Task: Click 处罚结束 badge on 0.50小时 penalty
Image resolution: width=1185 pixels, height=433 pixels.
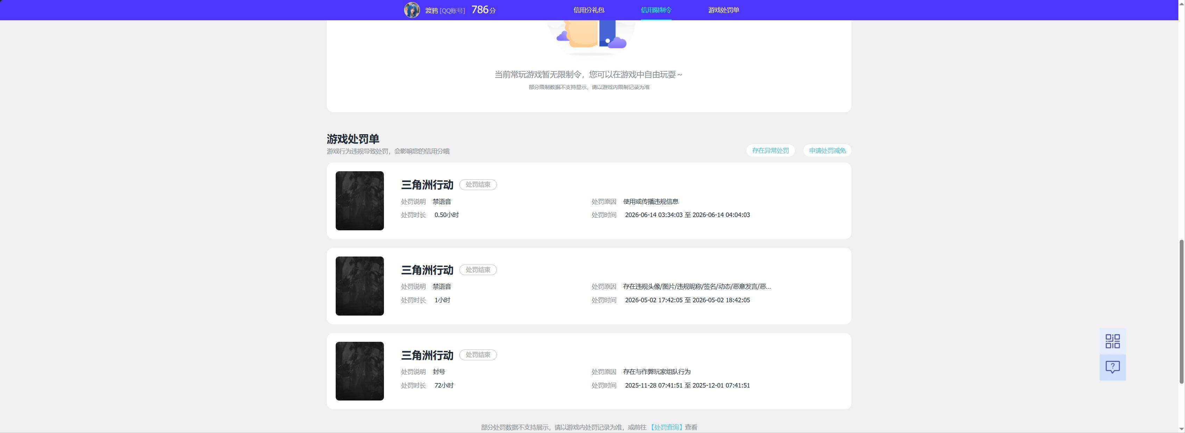Action: (478, 185)
